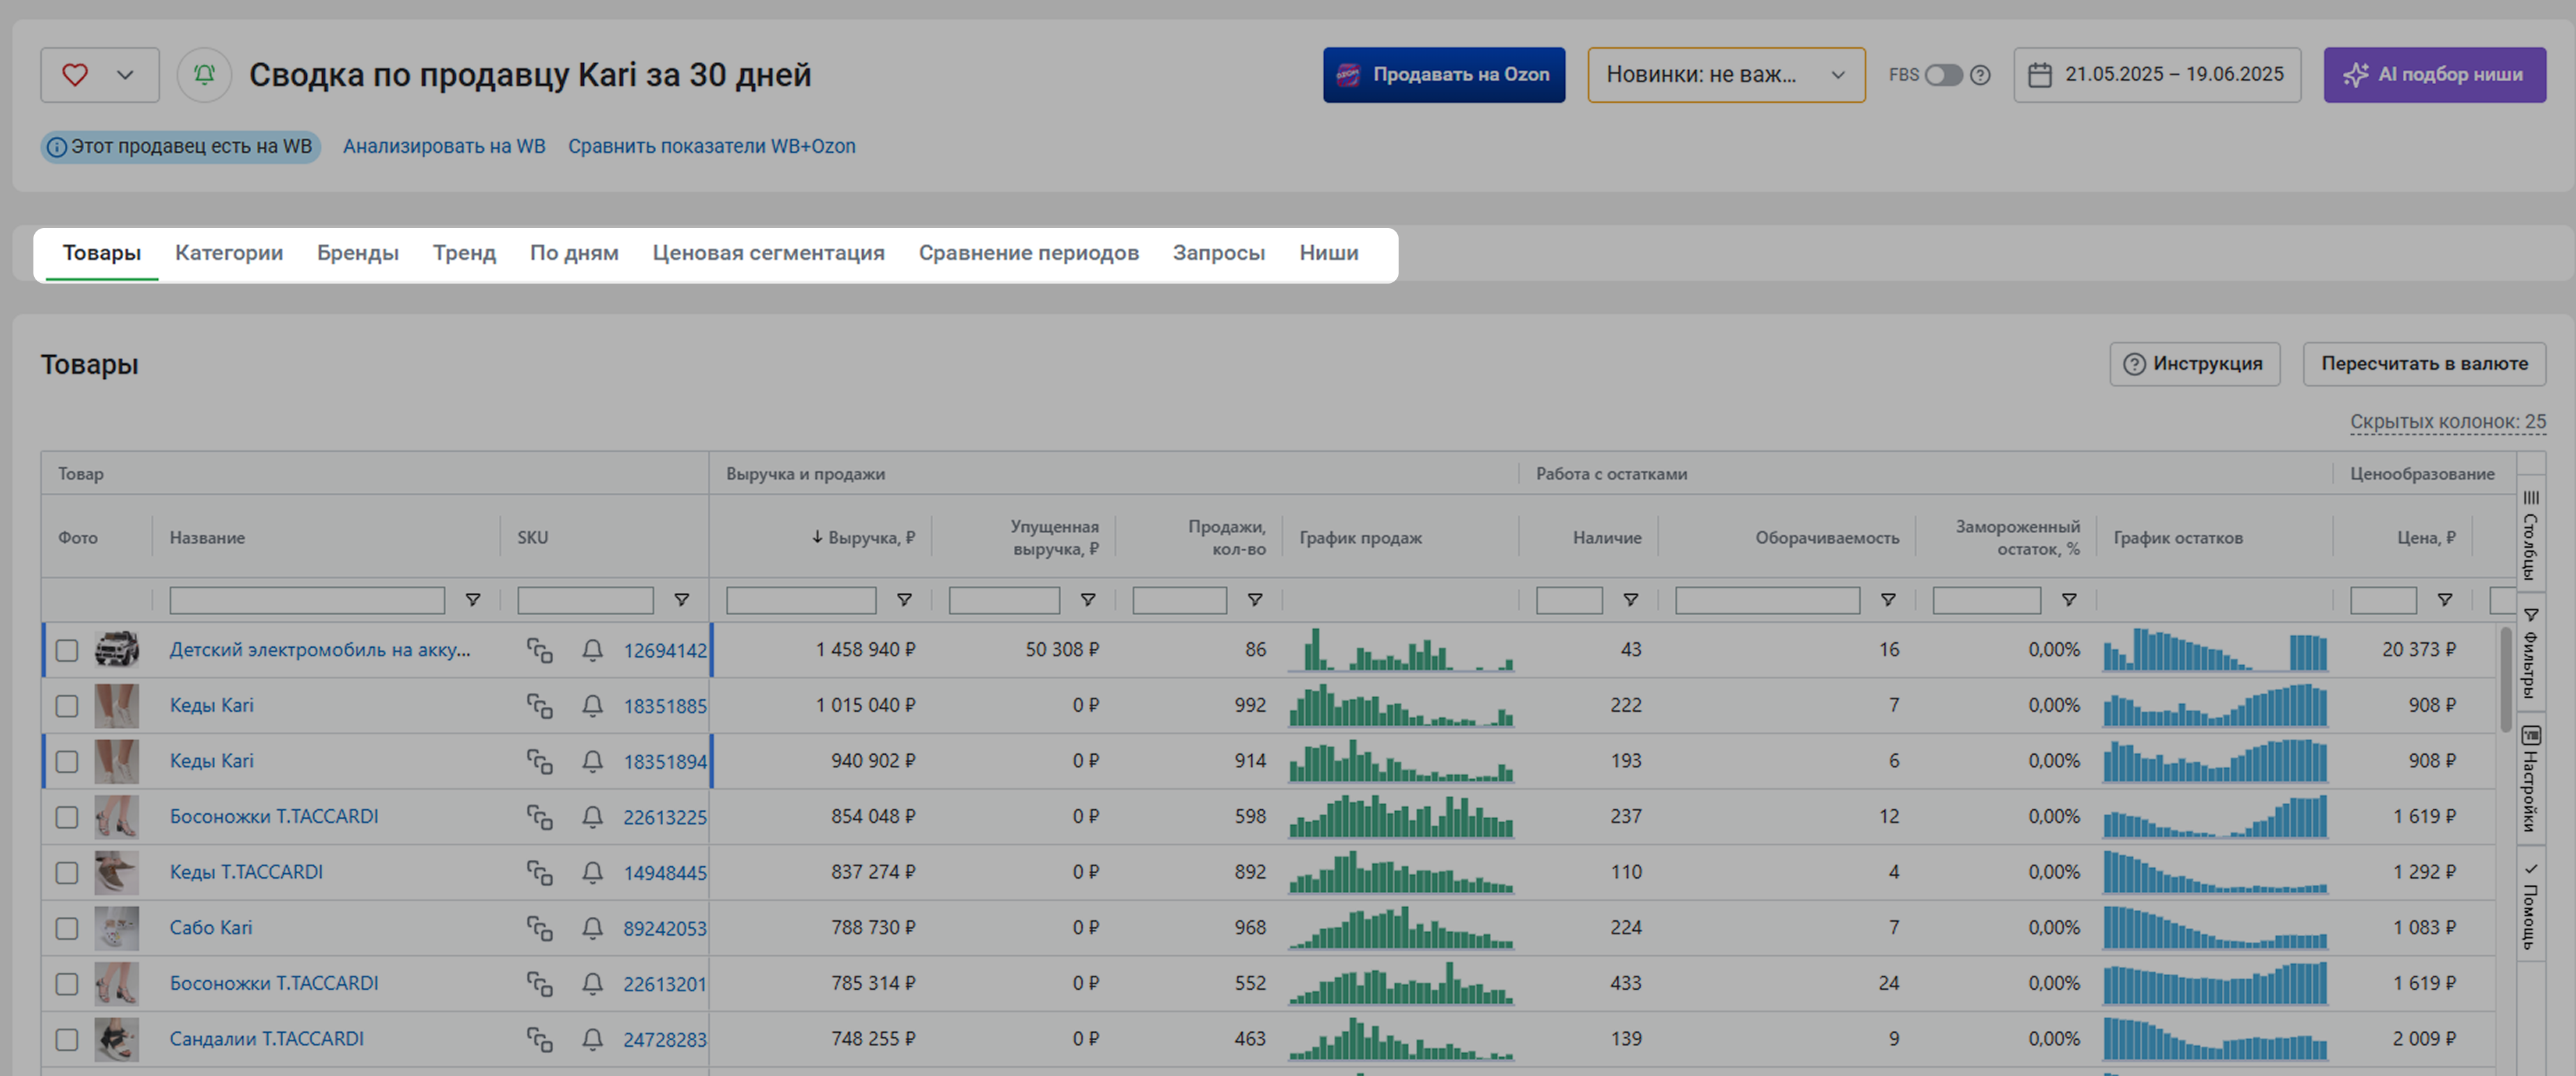
Task: Copy icon for SKU 12694142 row
Action: coord(540,651)
